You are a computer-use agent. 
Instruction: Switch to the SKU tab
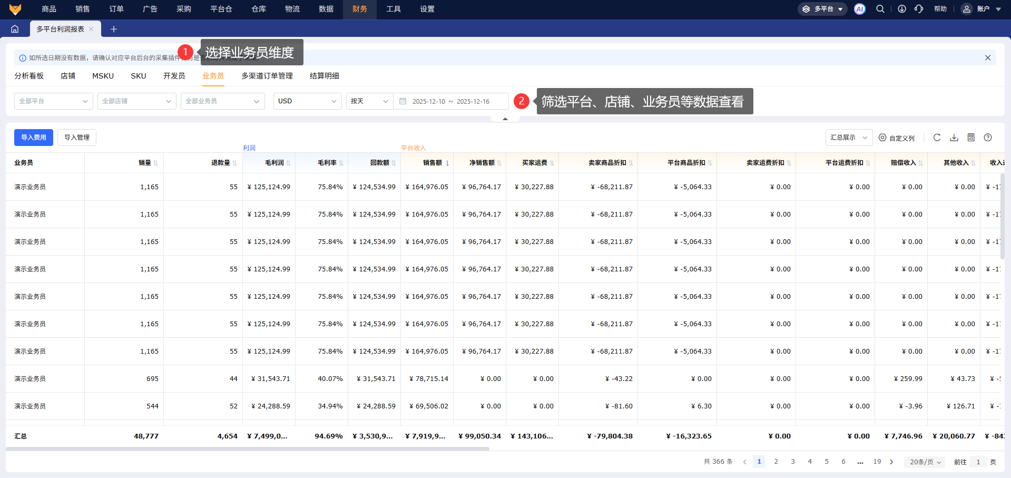tap(138, 76)
